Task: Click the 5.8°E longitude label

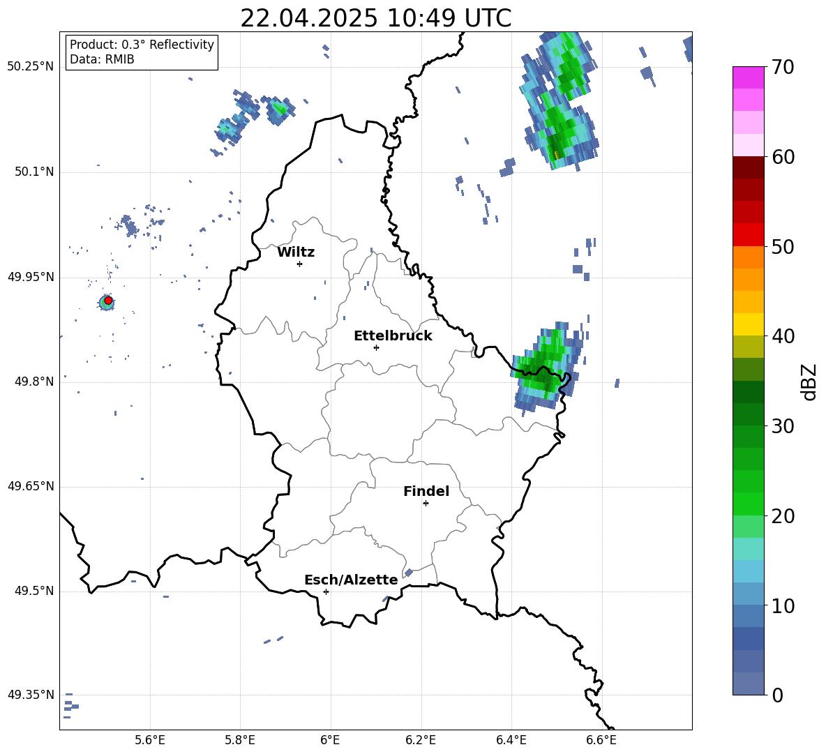Action: click(x=240, y=740)
